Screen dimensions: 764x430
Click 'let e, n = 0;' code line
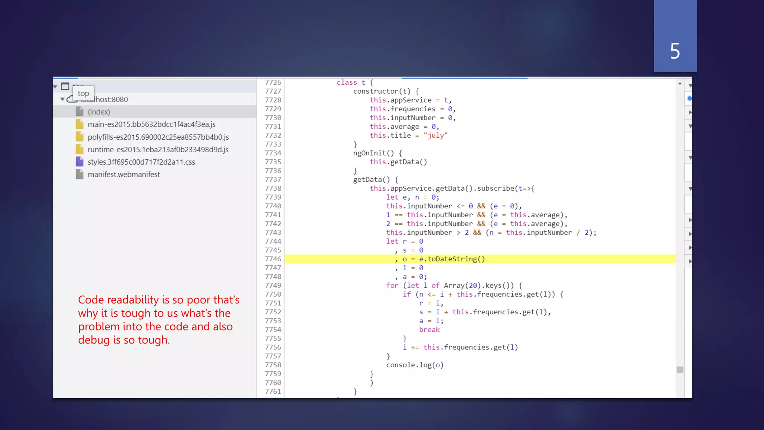413,197
